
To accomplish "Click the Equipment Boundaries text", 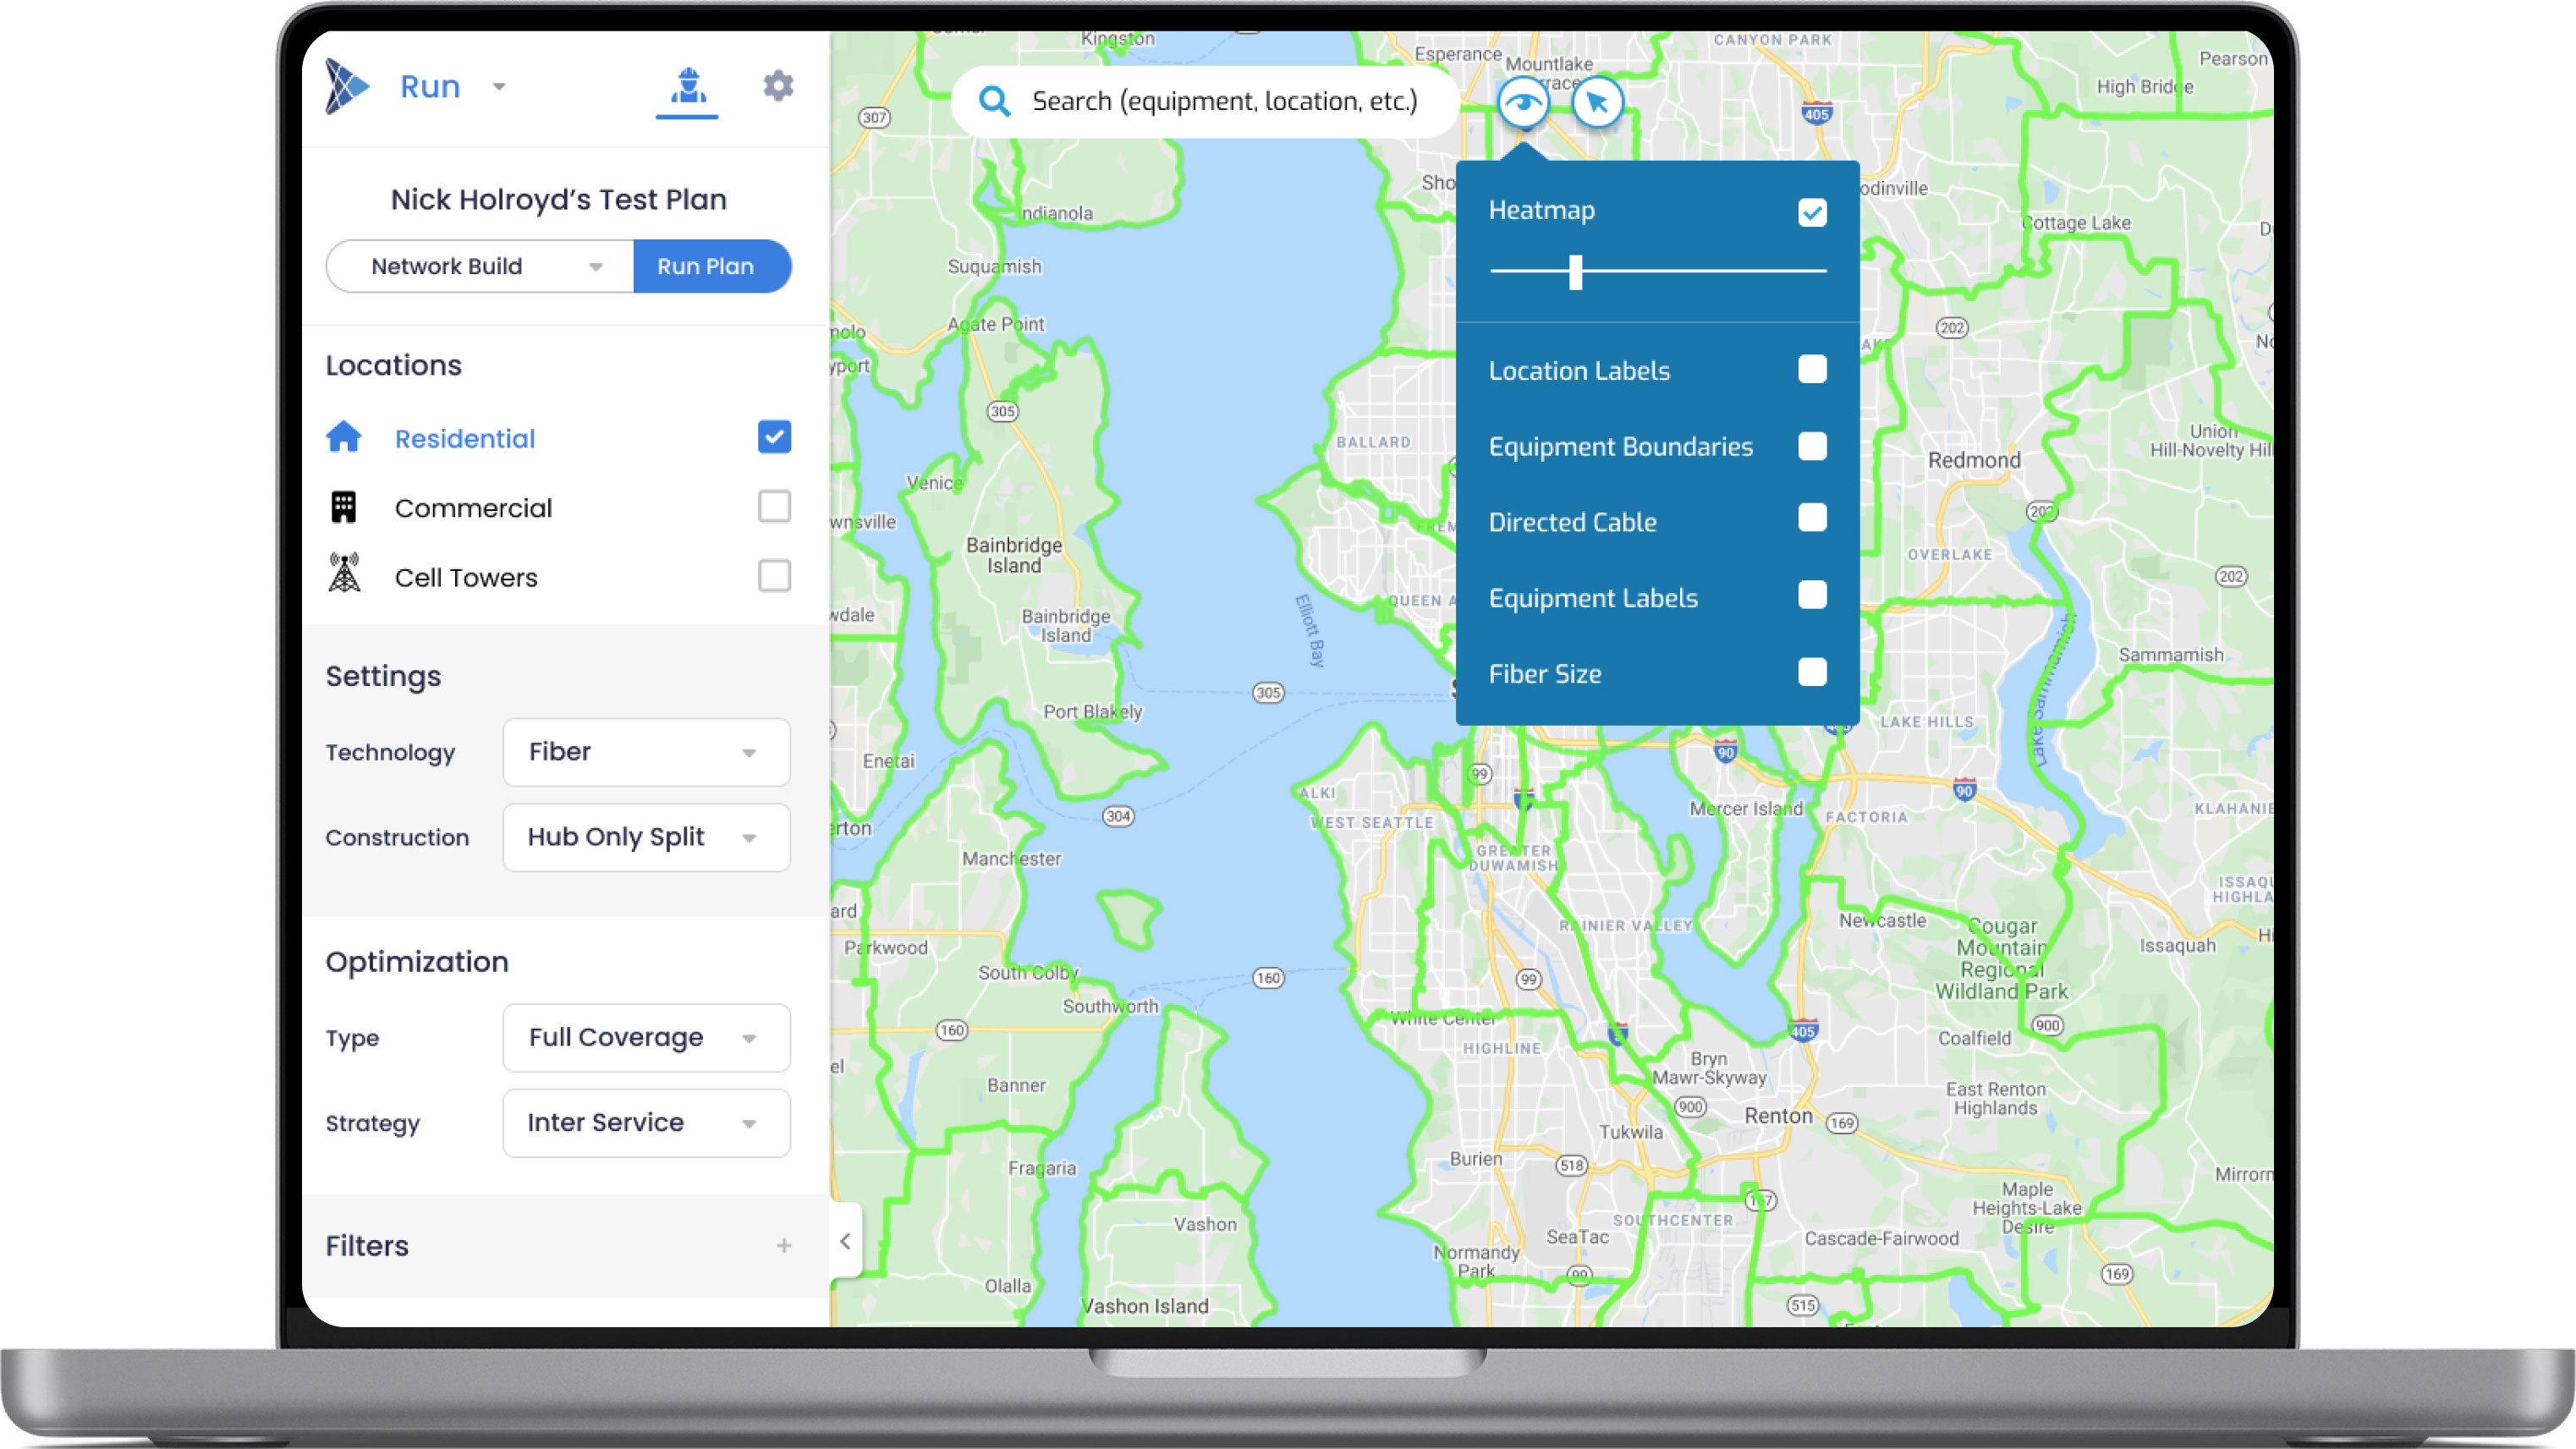I will [x=1620, y=447].
